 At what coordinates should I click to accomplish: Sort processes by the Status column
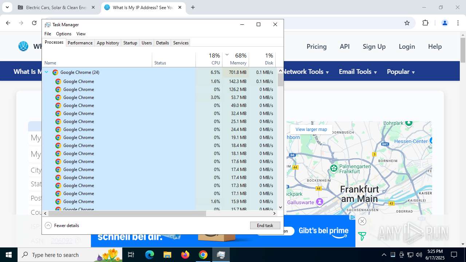tap(174, 60)
